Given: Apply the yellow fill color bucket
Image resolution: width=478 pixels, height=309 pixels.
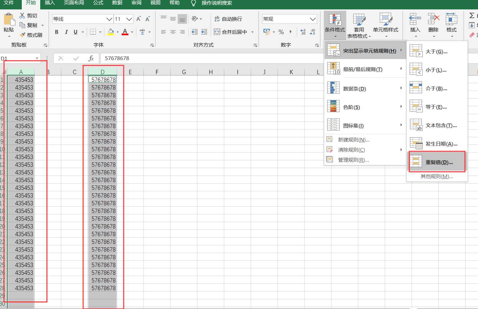Looking at the screenshot, I should pos(111,32).
